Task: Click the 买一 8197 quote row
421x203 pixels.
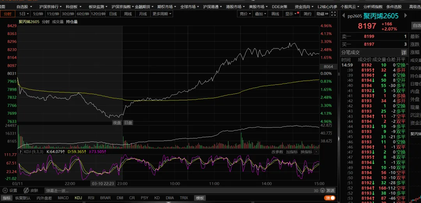Action: [x=374, y=44]
